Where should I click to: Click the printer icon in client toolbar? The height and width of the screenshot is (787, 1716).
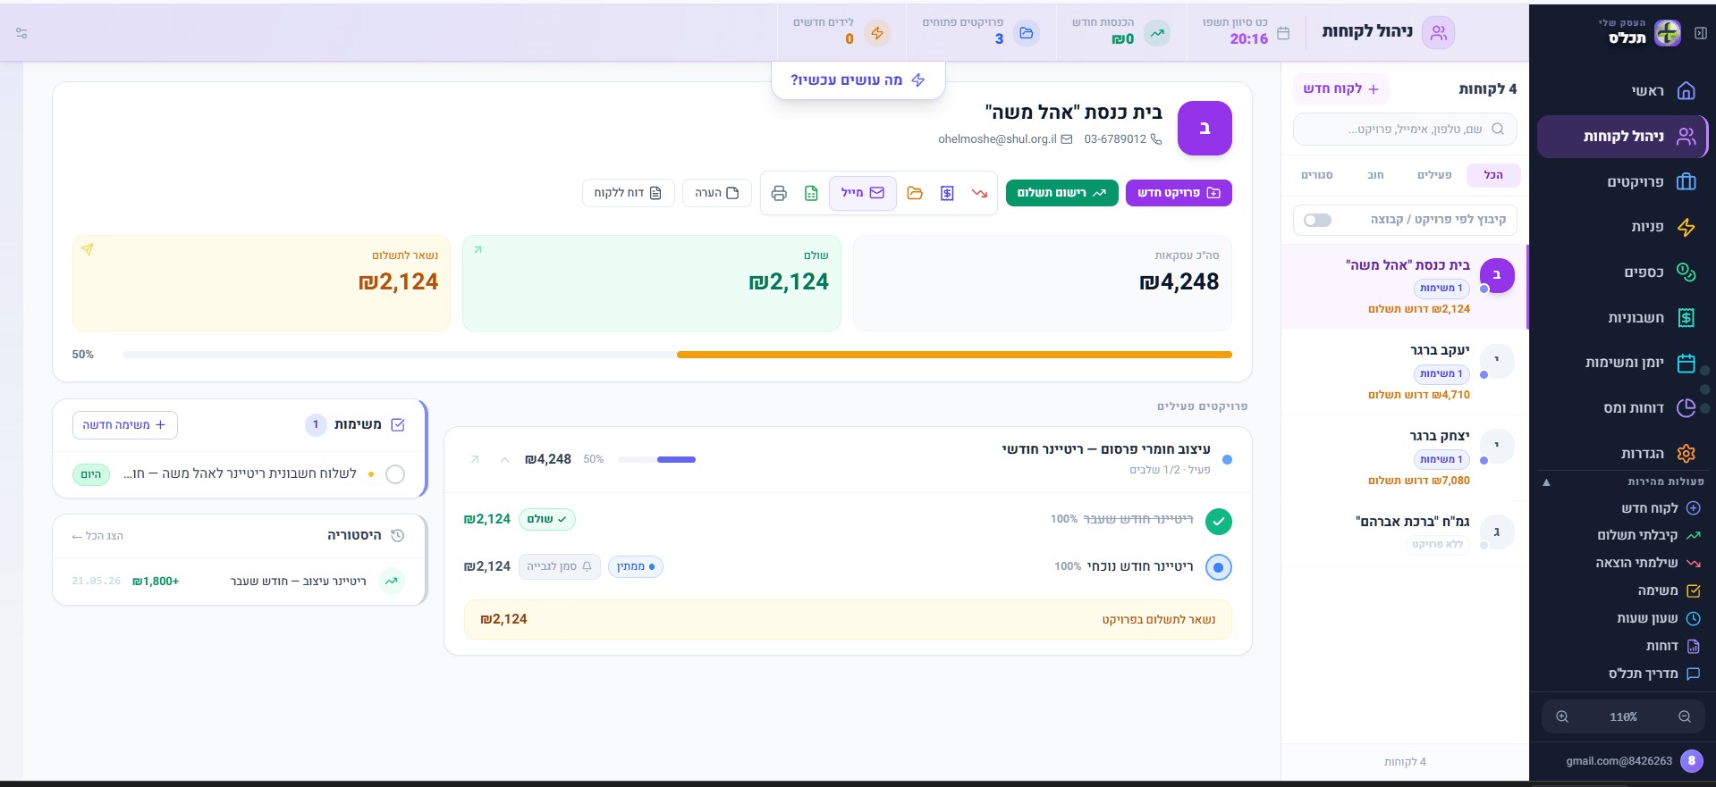tap(779, 193)
